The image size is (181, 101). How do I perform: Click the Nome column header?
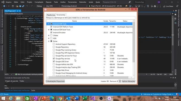coord(74,21)
